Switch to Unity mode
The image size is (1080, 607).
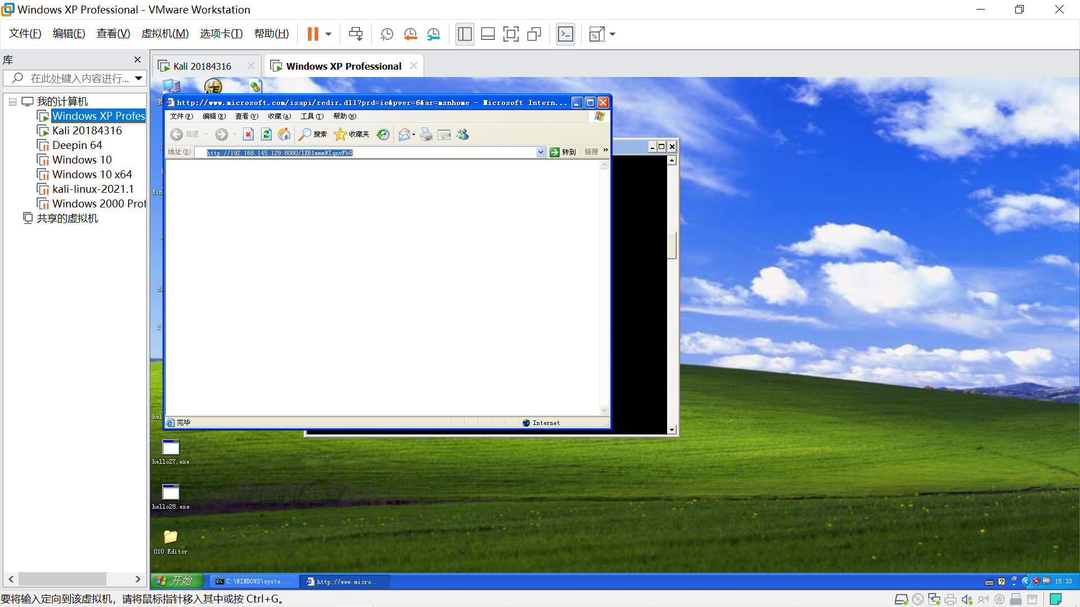534,34
